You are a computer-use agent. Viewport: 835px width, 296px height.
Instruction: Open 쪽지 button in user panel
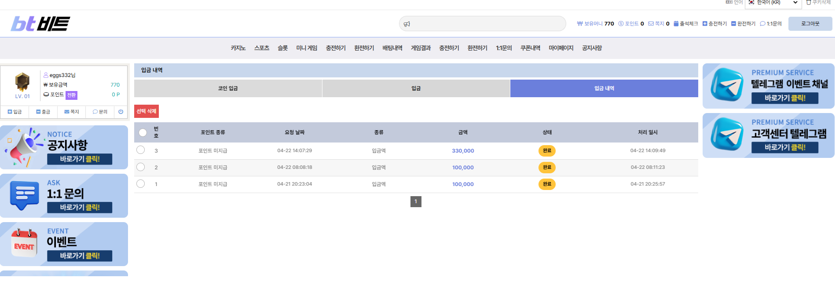coord(72,112)
